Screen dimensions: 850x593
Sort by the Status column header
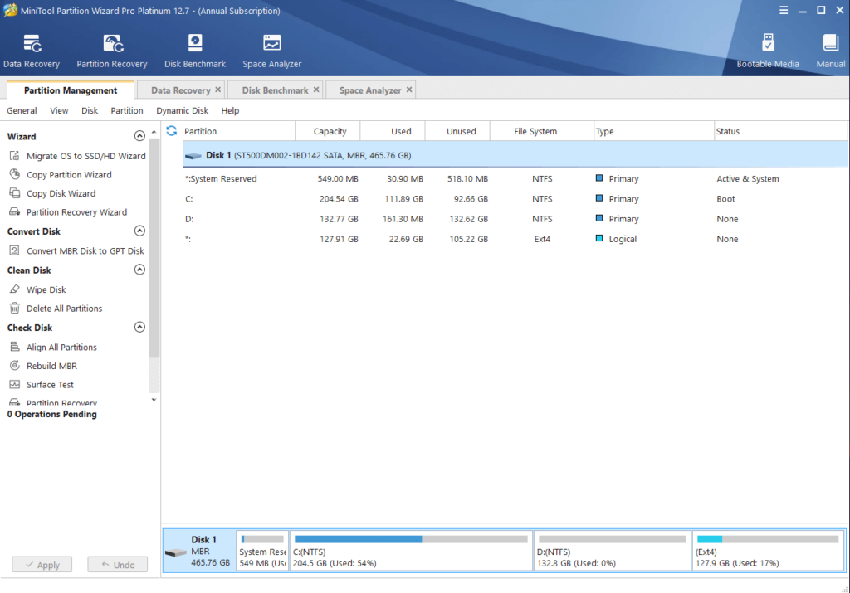[x=780, y=131]
